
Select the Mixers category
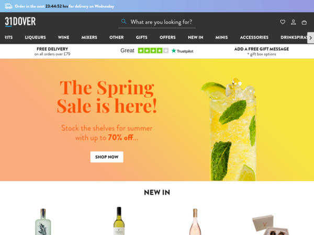coord(89,38)
